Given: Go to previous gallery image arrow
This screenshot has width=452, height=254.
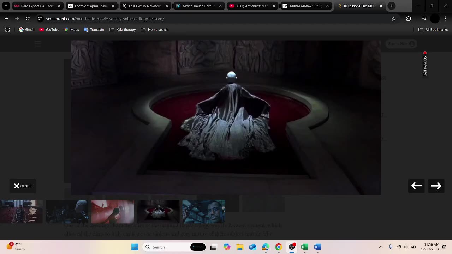Looking at the screenshot, I should coord(416,186).
